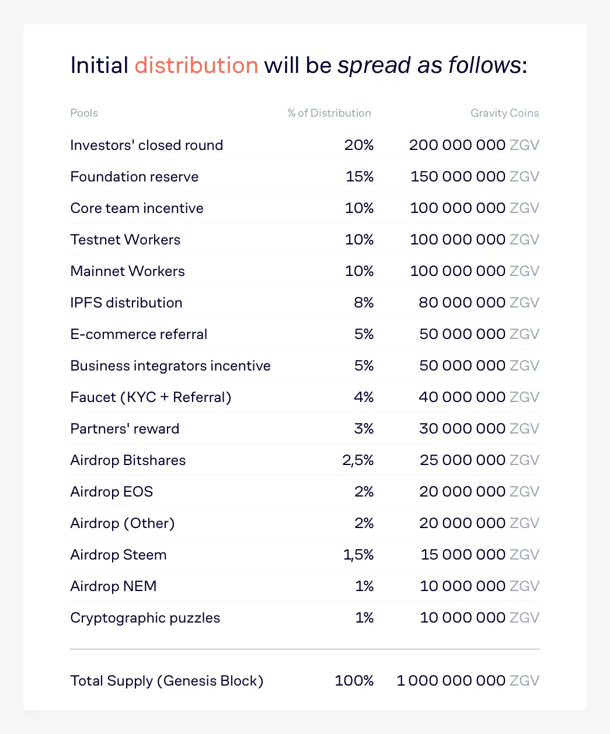Click the Airdrop EOS pool name
610x734 pixels.
coord(111,492)
